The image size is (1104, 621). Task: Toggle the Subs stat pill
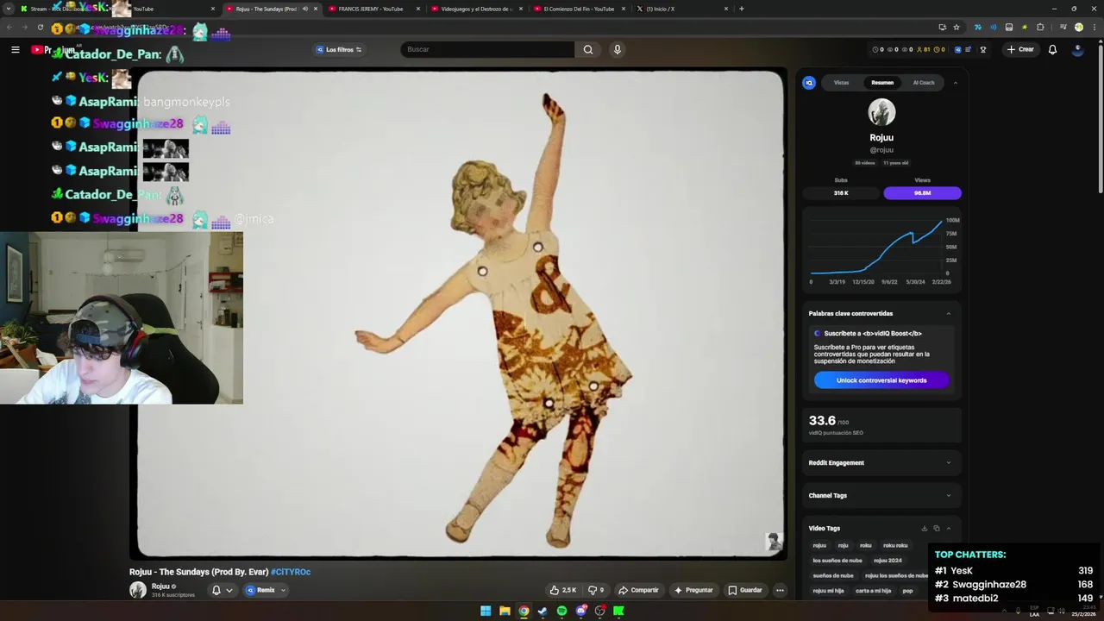[840, 192]
